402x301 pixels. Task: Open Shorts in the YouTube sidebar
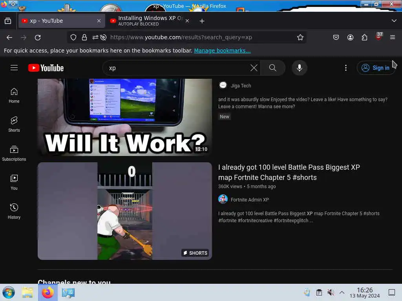pos(14,124)
